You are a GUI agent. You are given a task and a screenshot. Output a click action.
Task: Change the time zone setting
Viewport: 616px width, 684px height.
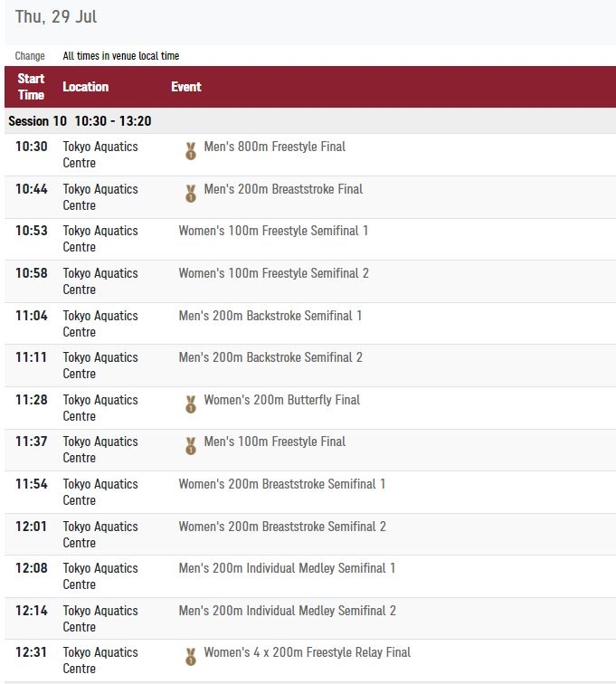pos(30,56)
